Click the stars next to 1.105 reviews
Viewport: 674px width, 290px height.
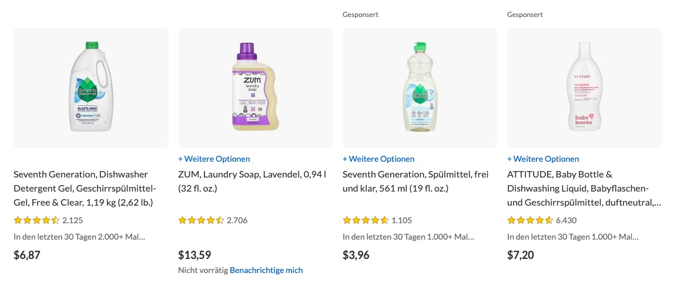365,220
